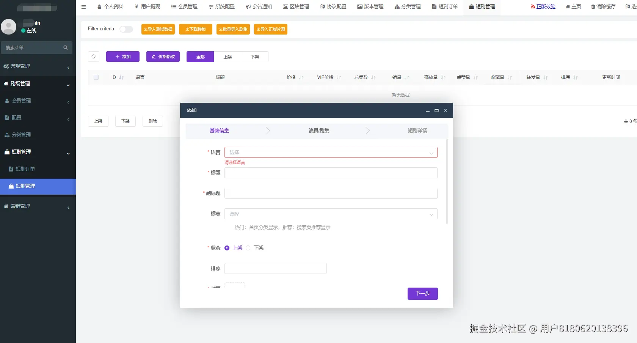
Task: Click the purple 添加 button
Action: [x=123, y=57]
